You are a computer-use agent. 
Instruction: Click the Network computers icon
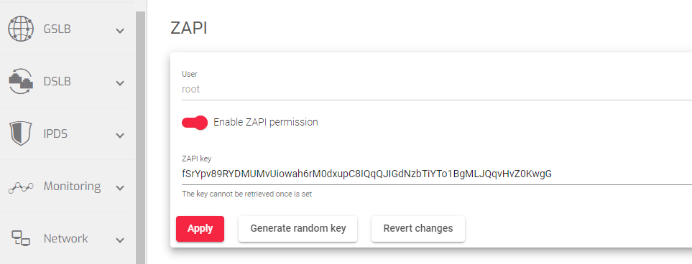coord(21,238)
